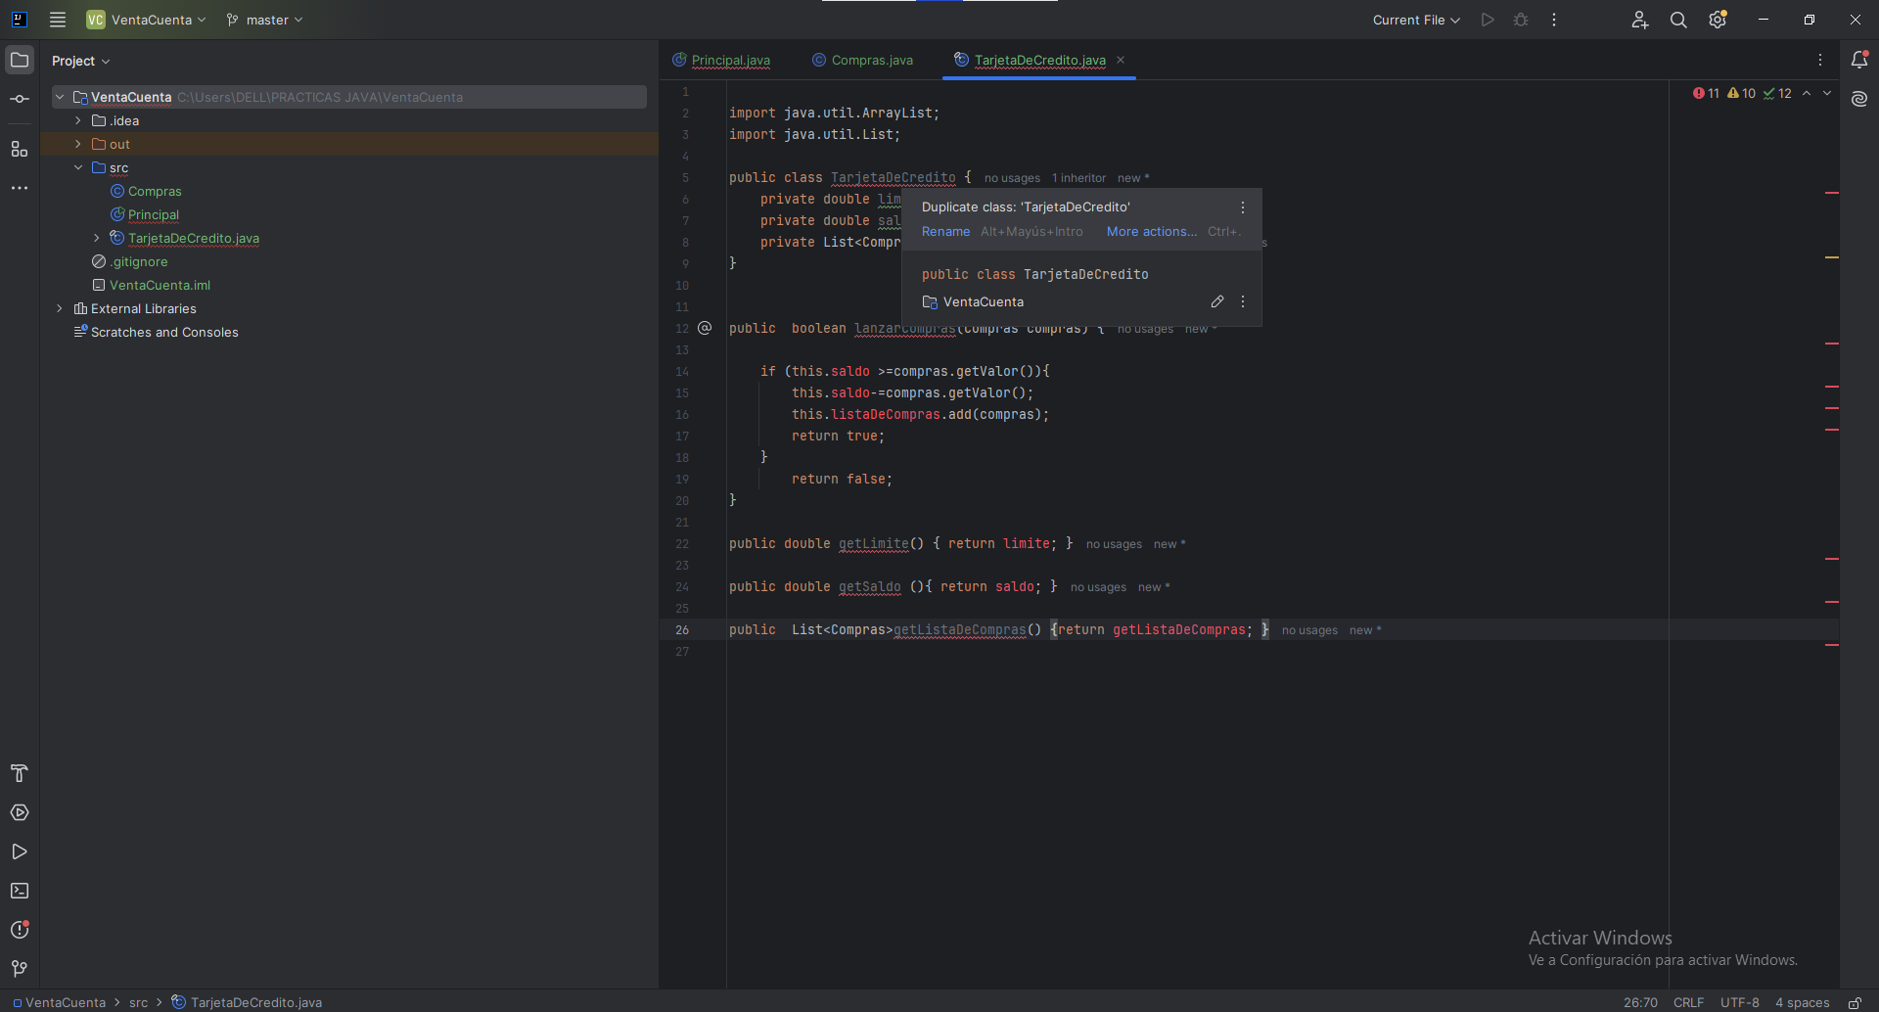Click TarjetaDeCredito.java breadcrumb in navigation bar

(x=247, y=1002)
